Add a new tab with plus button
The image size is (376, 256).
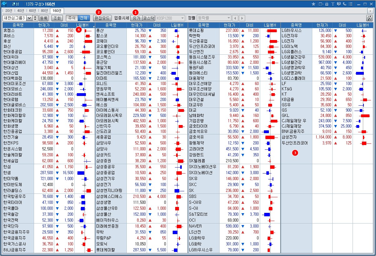coord(370,11)
